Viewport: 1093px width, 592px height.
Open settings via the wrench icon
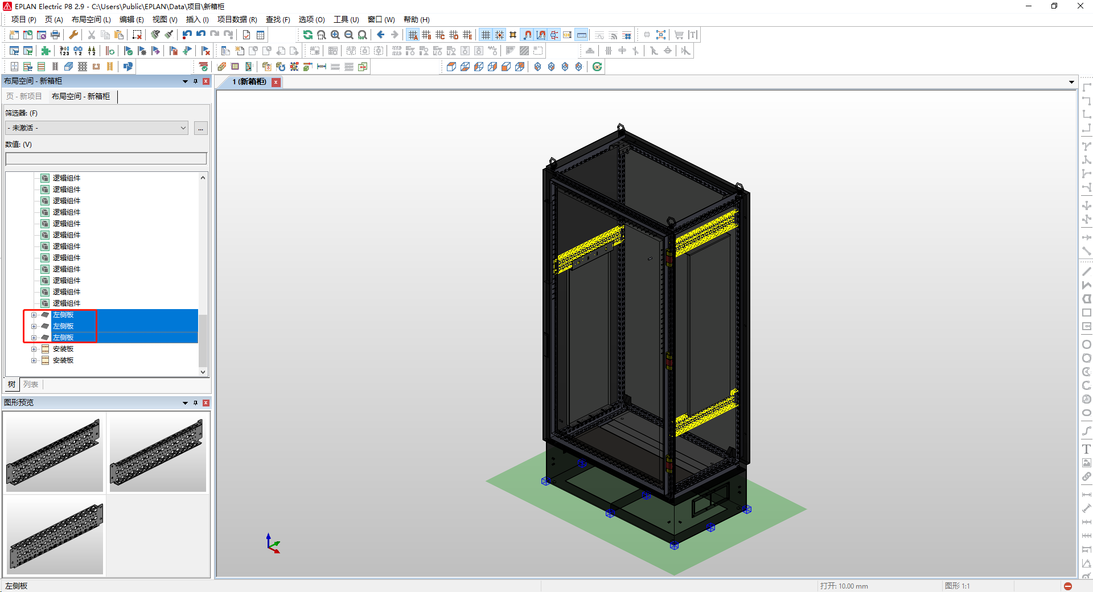point(73,35)
